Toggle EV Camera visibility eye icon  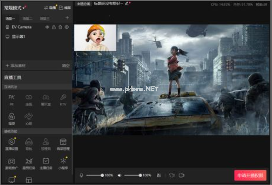pos(47,27)
